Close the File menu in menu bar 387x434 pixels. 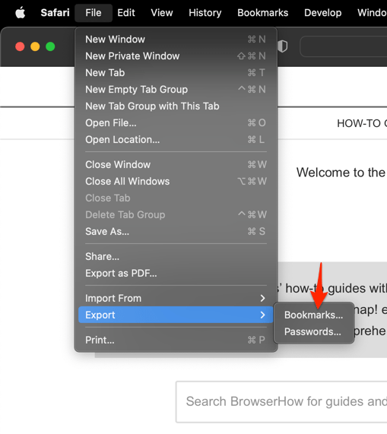(94, 13)
